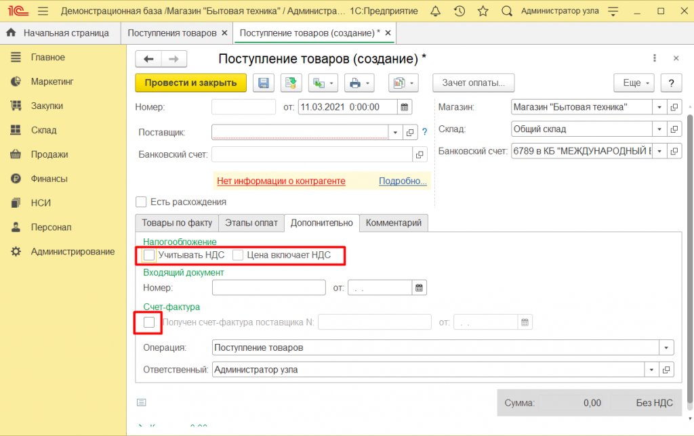Image resolution: width=694 pixels, height=436 pixels.
Task: Open the history clock icon
Action: [x=460, y=11]
